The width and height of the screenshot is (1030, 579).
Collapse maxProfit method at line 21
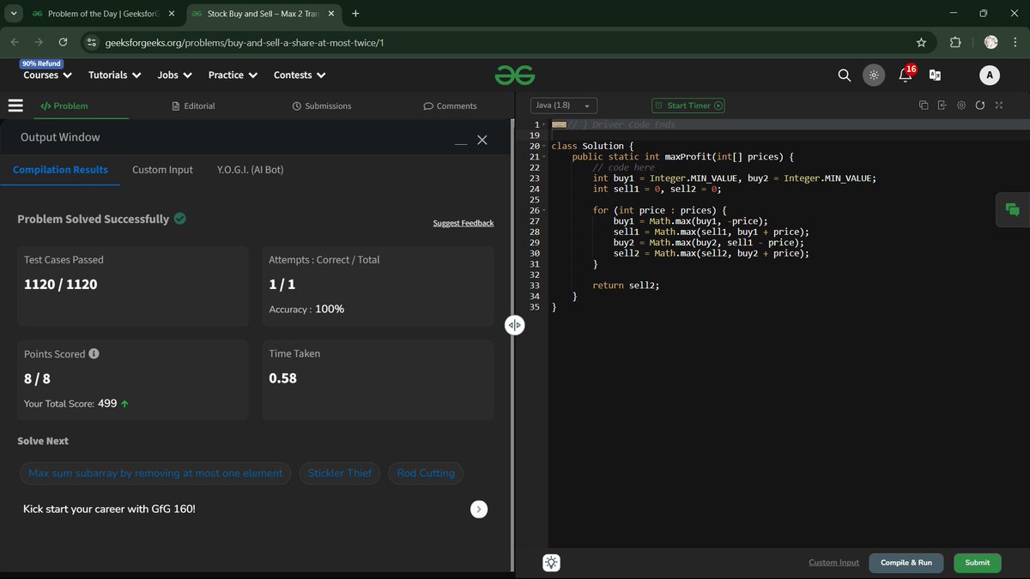(x=544, y=157)
